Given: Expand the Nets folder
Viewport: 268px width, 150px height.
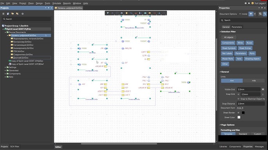Looking at the screenshot, I should click(5, 77).
